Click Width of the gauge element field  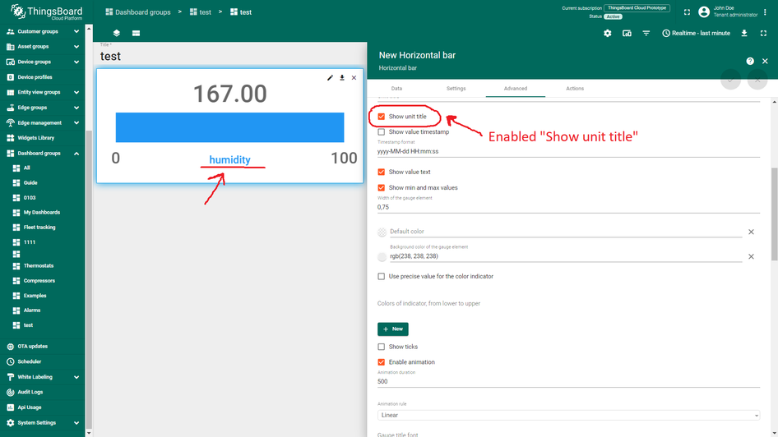click(x=568, y=207)
